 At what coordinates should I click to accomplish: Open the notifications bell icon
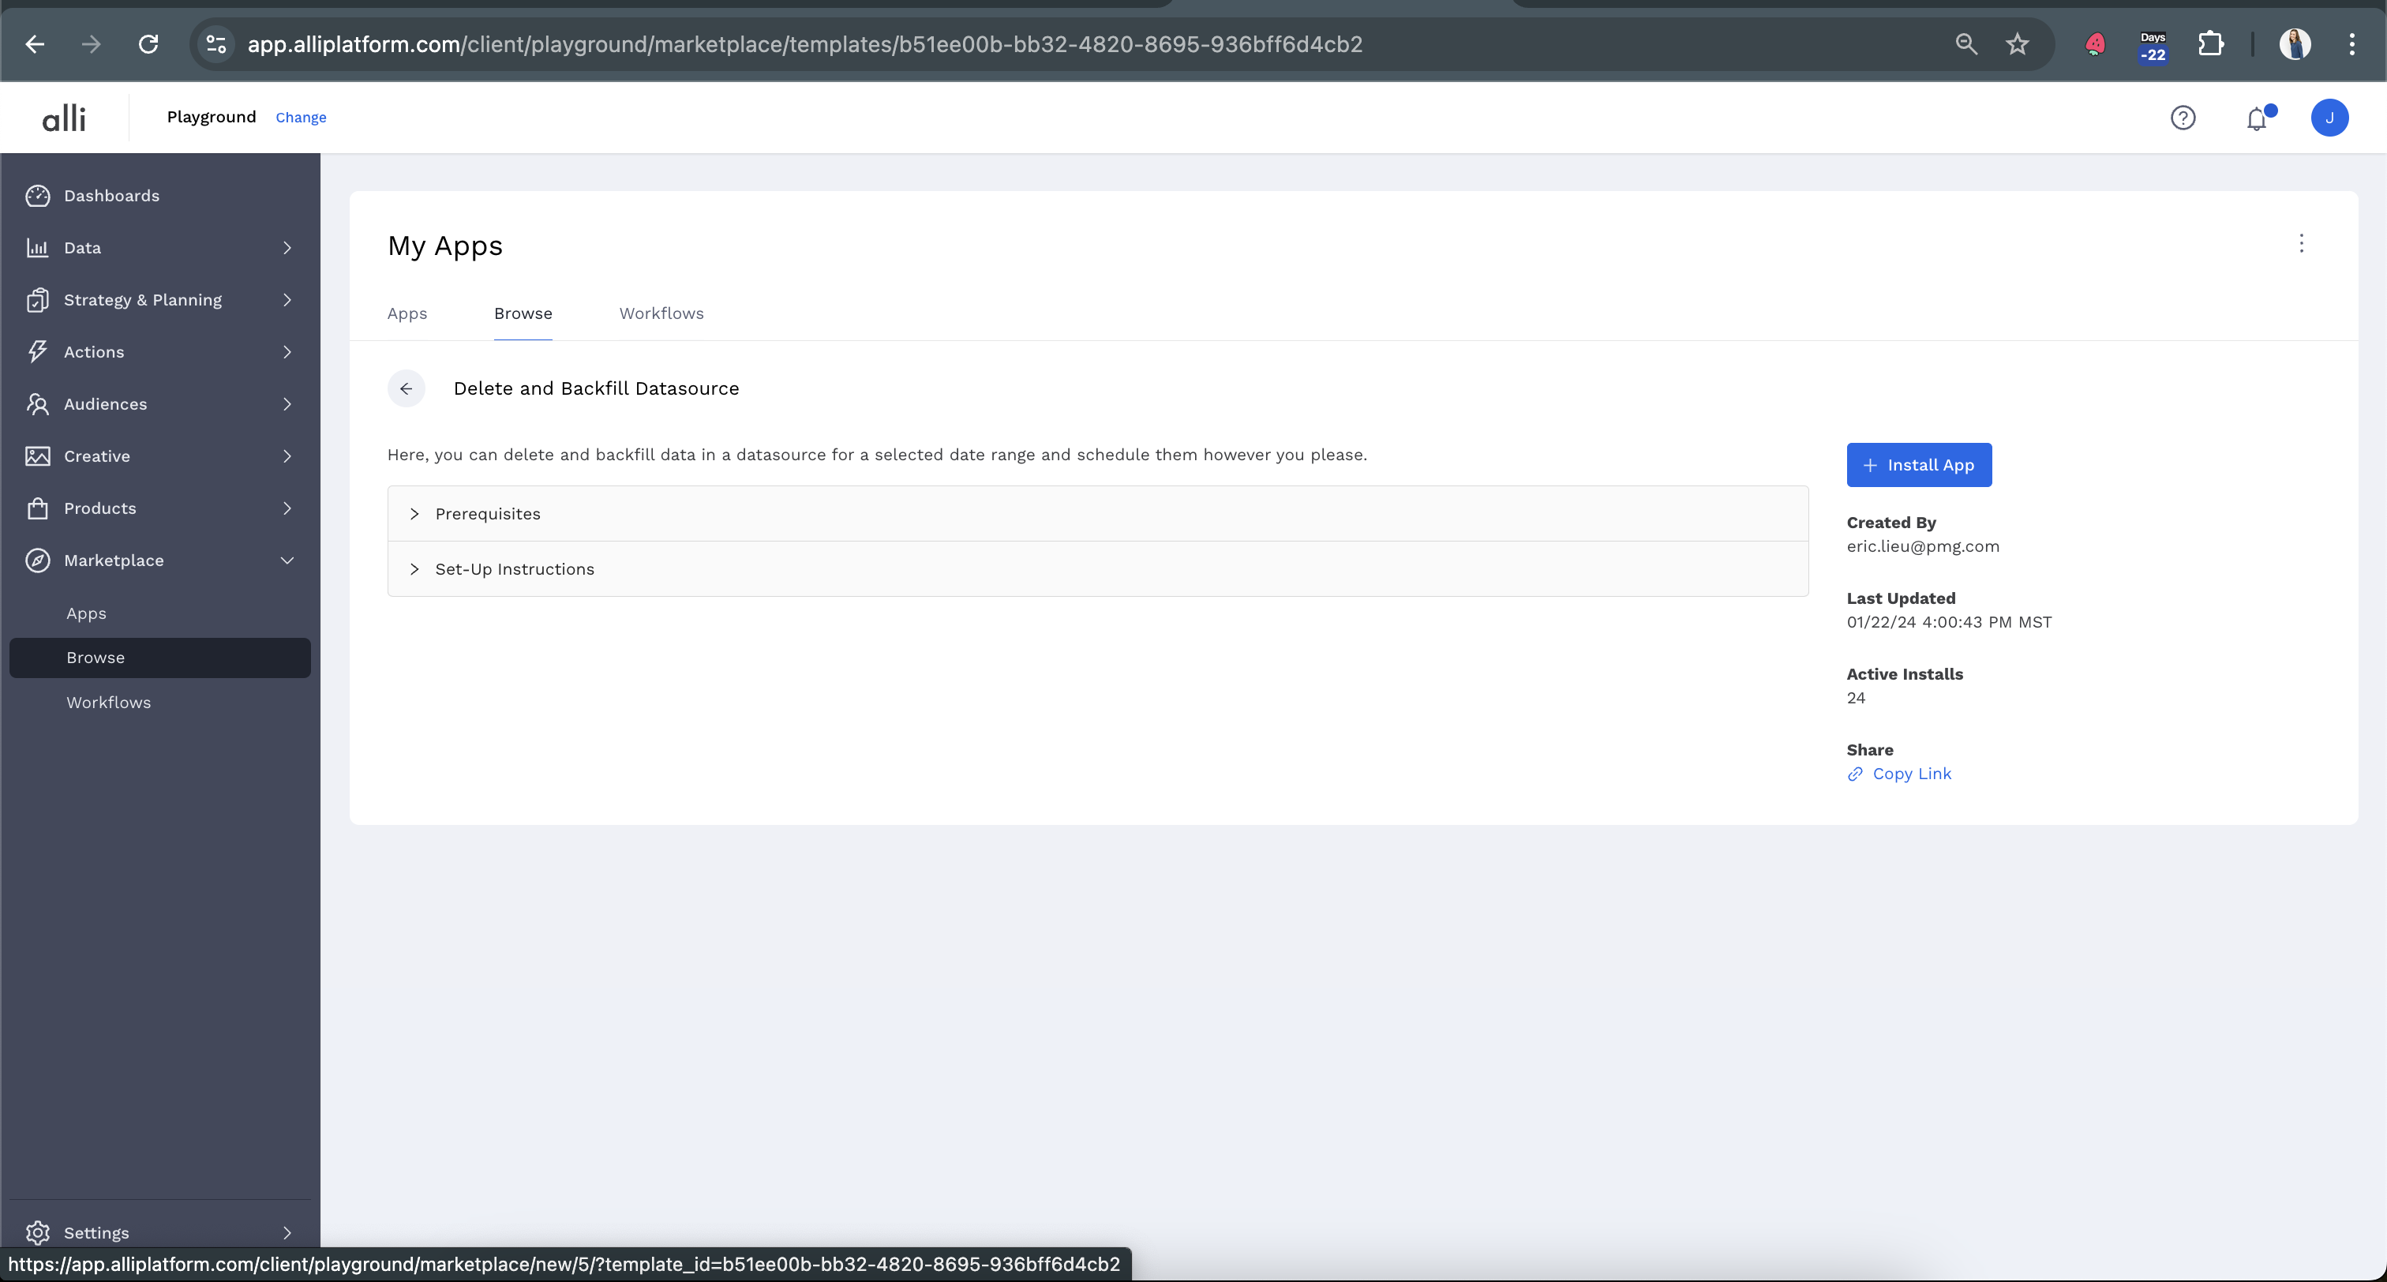point(2256,118)
